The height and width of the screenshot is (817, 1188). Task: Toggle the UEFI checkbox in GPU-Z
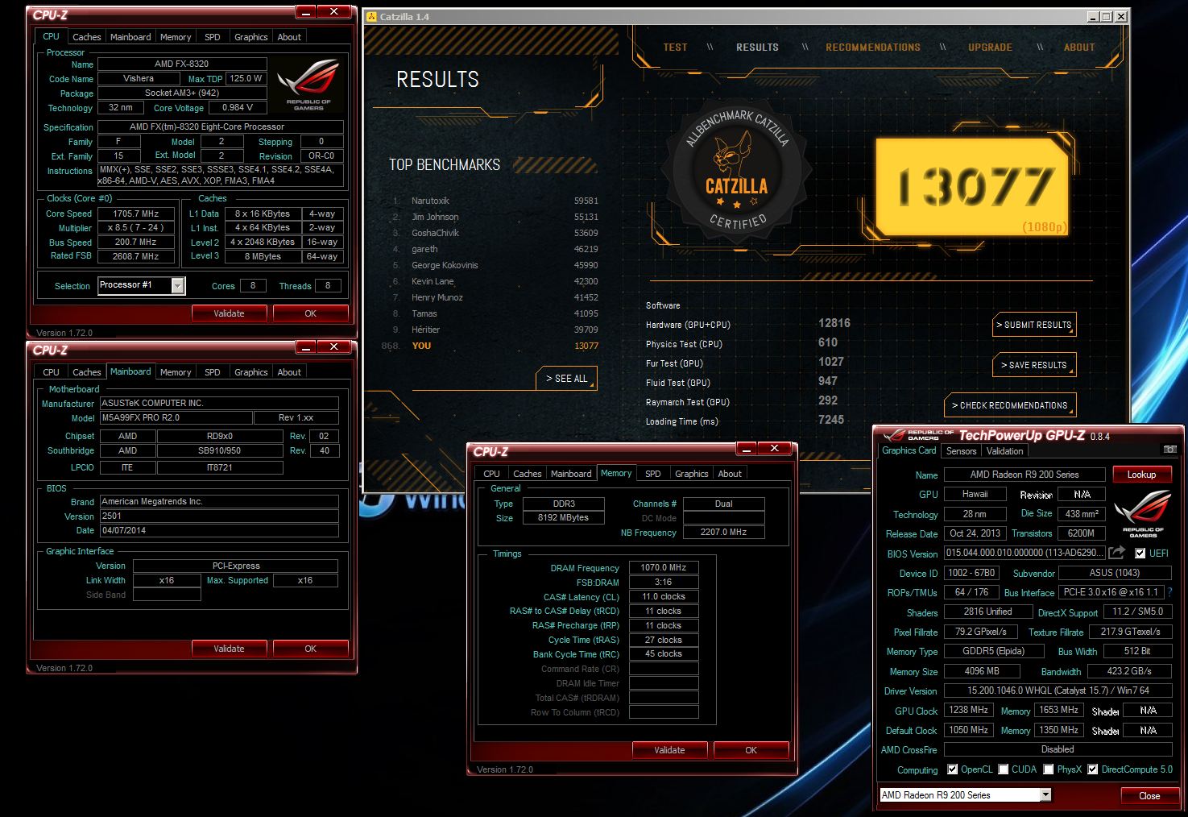click(1140, 554)
